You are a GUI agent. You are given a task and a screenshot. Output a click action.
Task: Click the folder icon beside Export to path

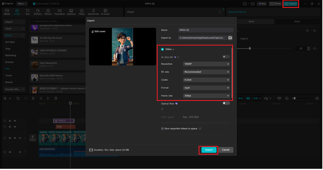coord(230,38)
